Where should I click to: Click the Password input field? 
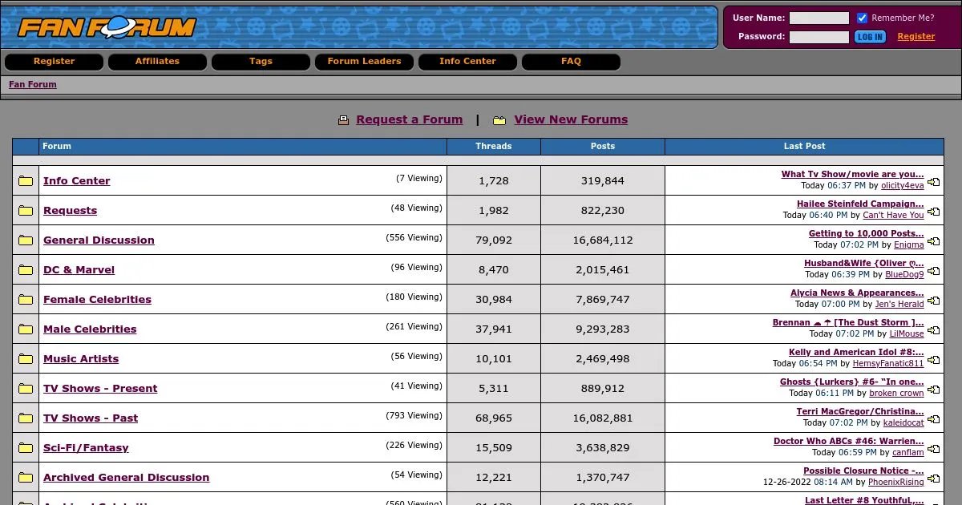[x=819, y=37]
